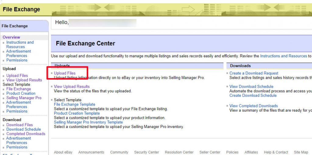Click the sidebar Download section heading

(12, 120)
